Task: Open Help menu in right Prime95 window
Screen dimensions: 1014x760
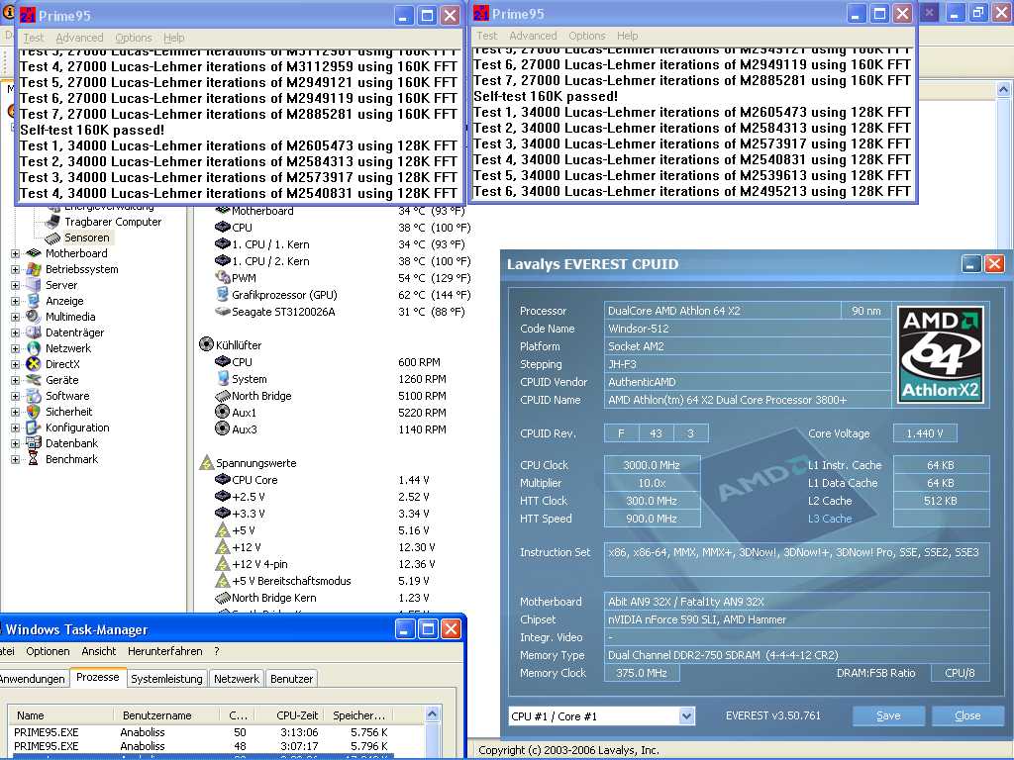Action: click(627, 36)
